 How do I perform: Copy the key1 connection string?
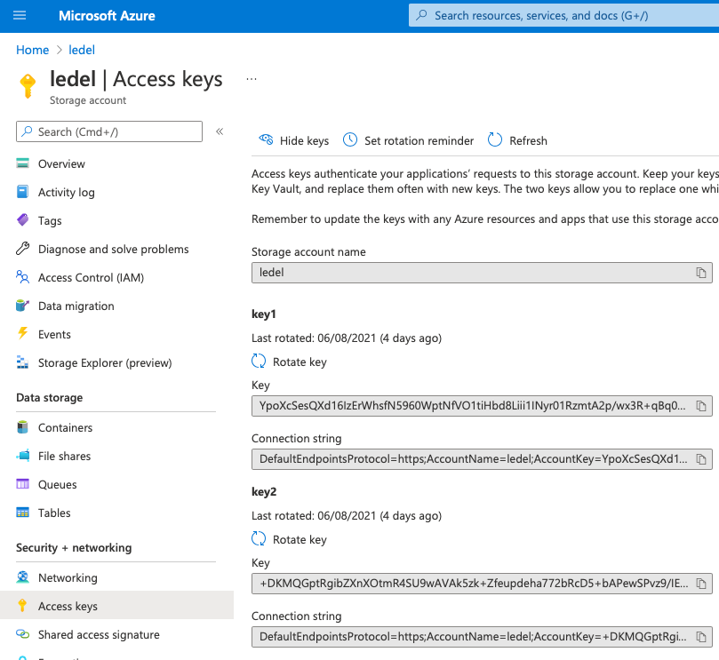point(700,459)
